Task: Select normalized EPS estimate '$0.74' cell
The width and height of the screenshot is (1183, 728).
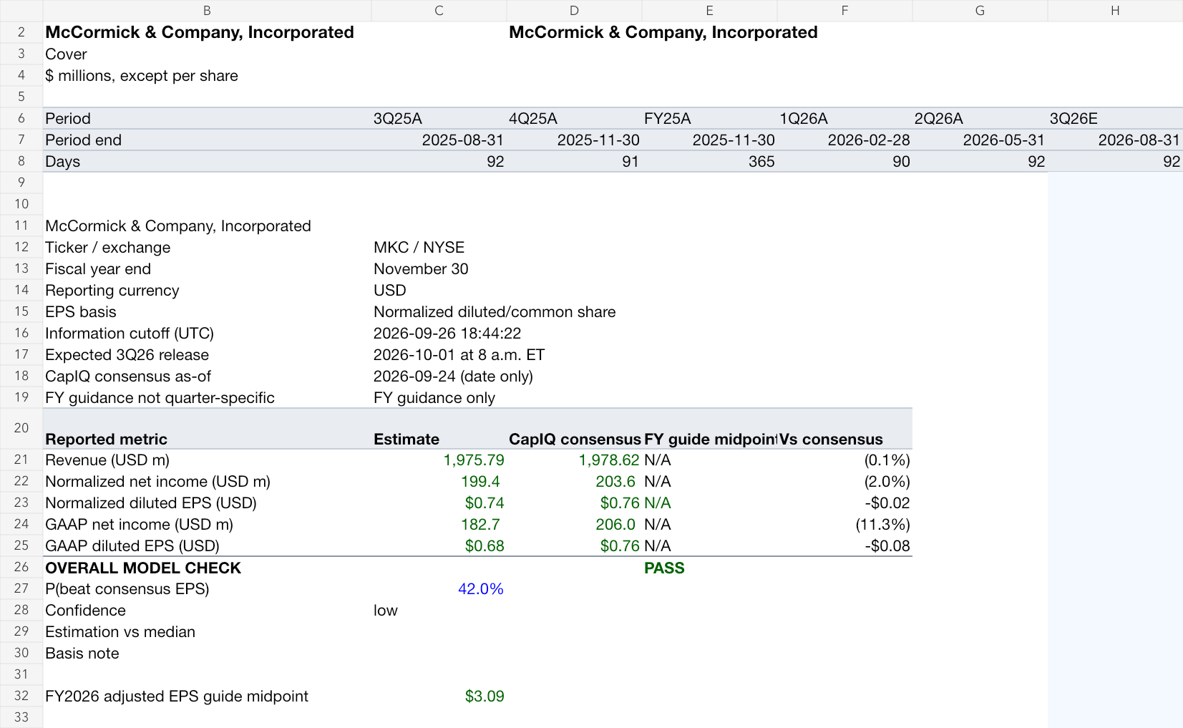Action: pos(439,503)
